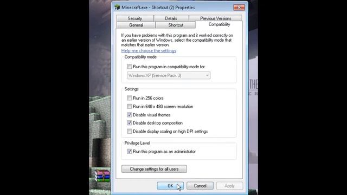The height and width of the screenshot is (195, 347).
Task: Select the WinRAR archive icon on desktop
Action: 102,176
